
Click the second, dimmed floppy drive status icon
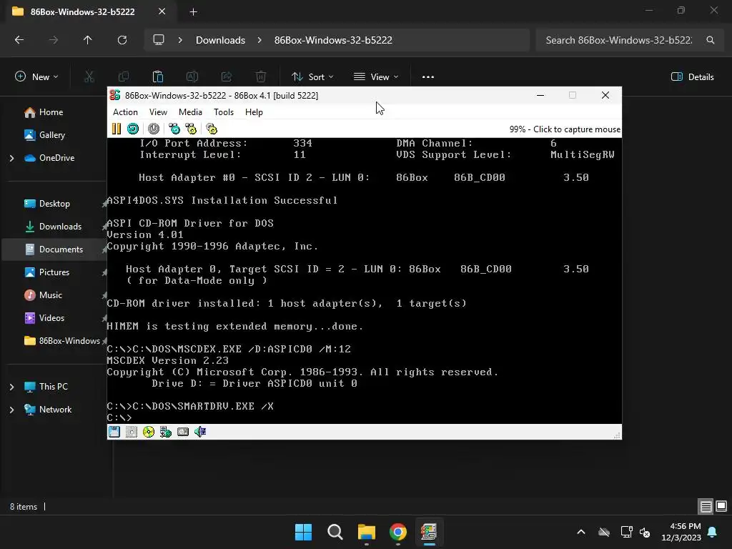pos(132,432)
